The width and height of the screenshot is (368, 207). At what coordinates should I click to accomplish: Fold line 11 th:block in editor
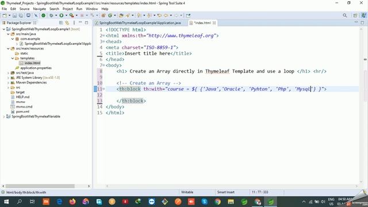[x=103, y=89]
